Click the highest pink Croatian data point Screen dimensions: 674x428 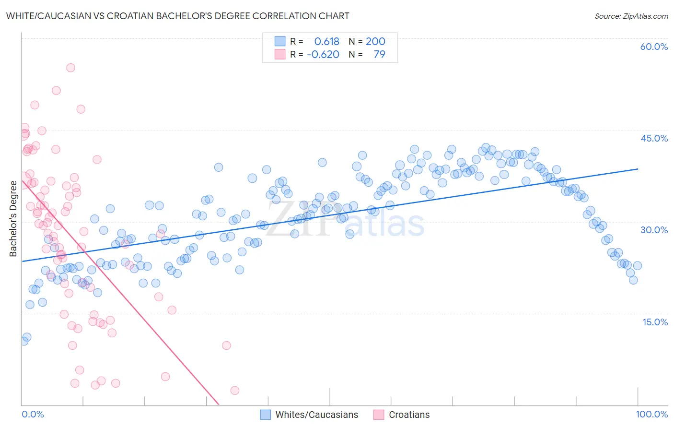click(x=70, y=68)
